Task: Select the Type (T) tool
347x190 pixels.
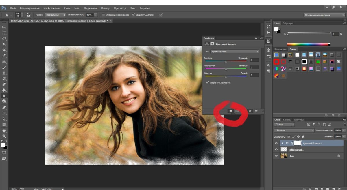Action: (4, 113)
